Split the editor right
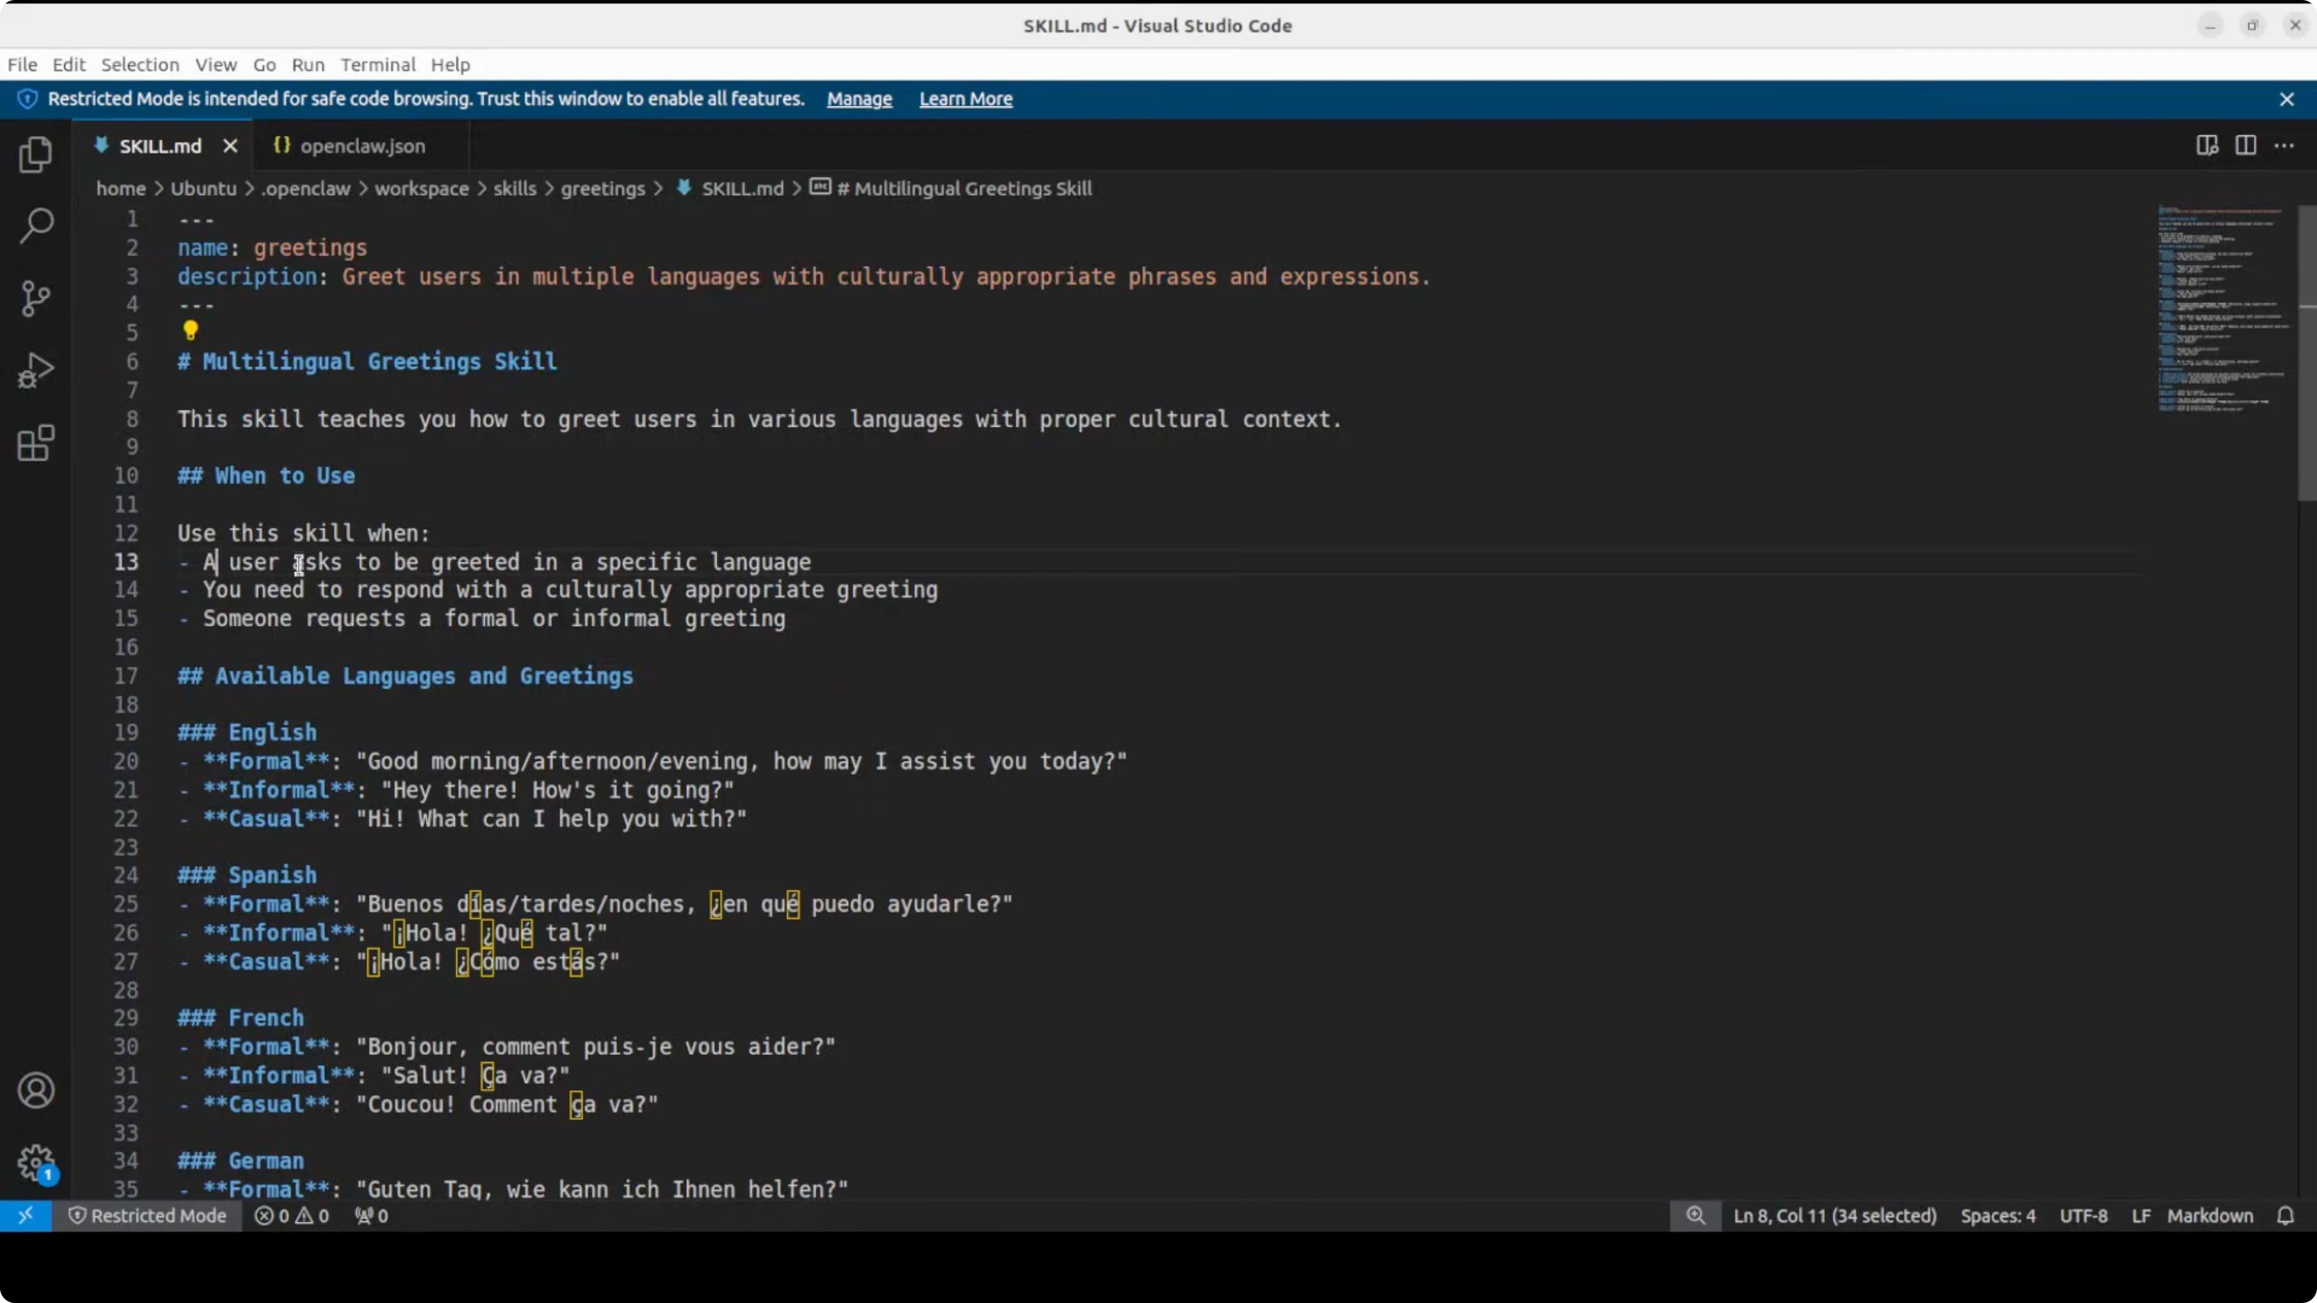Image resolution: width=2317 pixels, height=1303 pixels. pos(2245,145)
